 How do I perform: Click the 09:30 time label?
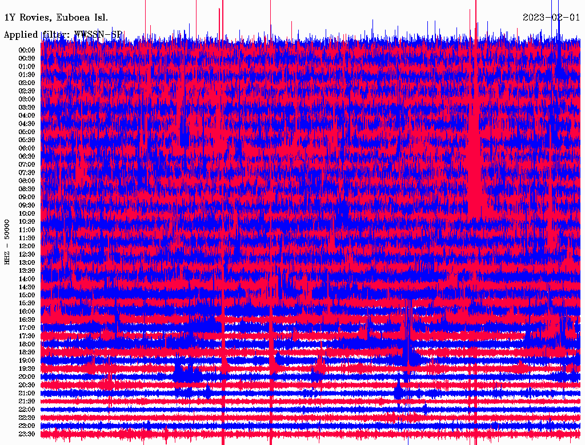[x=27, y=205]
